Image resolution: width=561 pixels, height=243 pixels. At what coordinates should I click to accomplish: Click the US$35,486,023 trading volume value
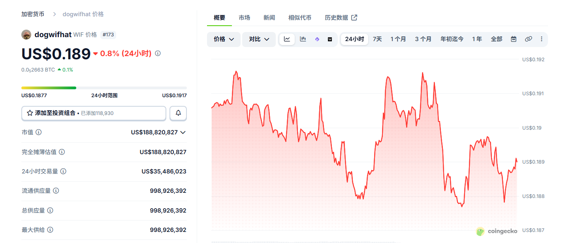(x=164, y=171)
